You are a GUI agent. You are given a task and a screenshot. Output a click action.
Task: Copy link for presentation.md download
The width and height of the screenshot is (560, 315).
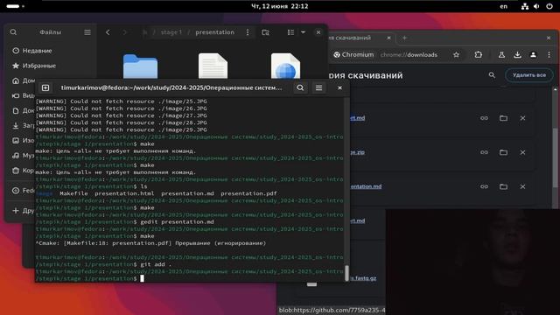coord(484,186)
